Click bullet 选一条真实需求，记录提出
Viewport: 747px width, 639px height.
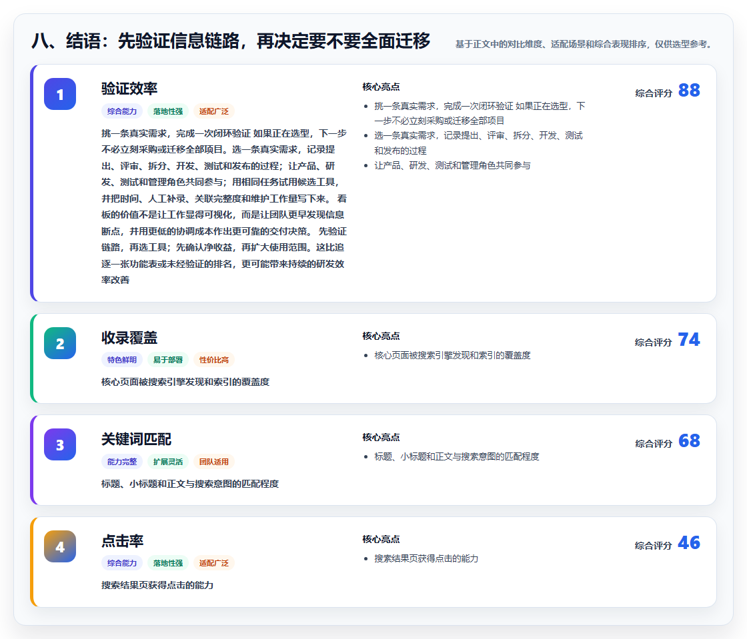tap(478, 143)
